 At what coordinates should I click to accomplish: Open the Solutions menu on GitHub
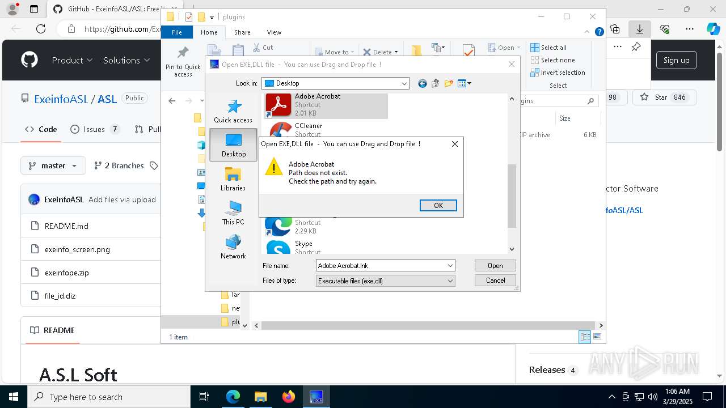tap(126, 60)
